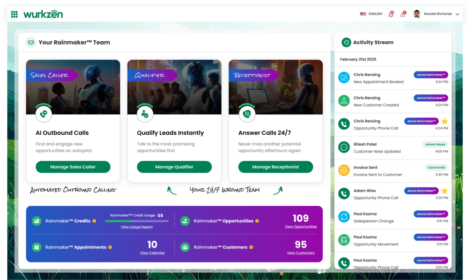Select Paul Kozma Salesperson Change entry

[393, 218]
